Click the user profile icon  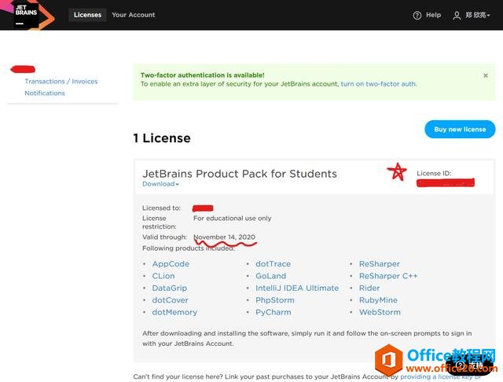[457, 16]
